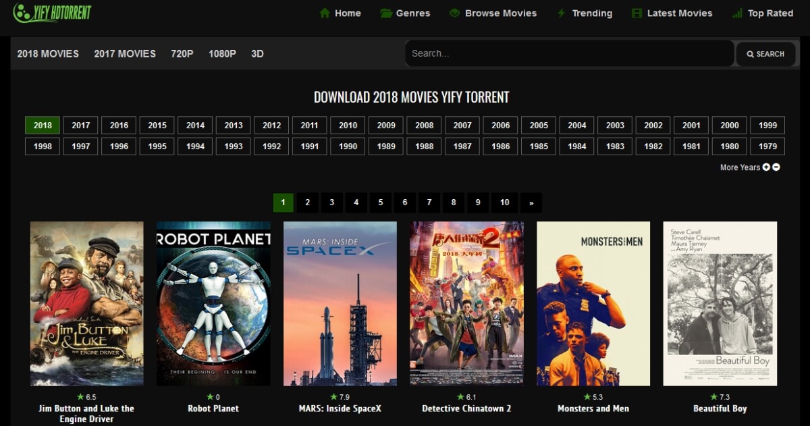Select the 1991 year button
The image size is (810, 426).
point(310,147)
